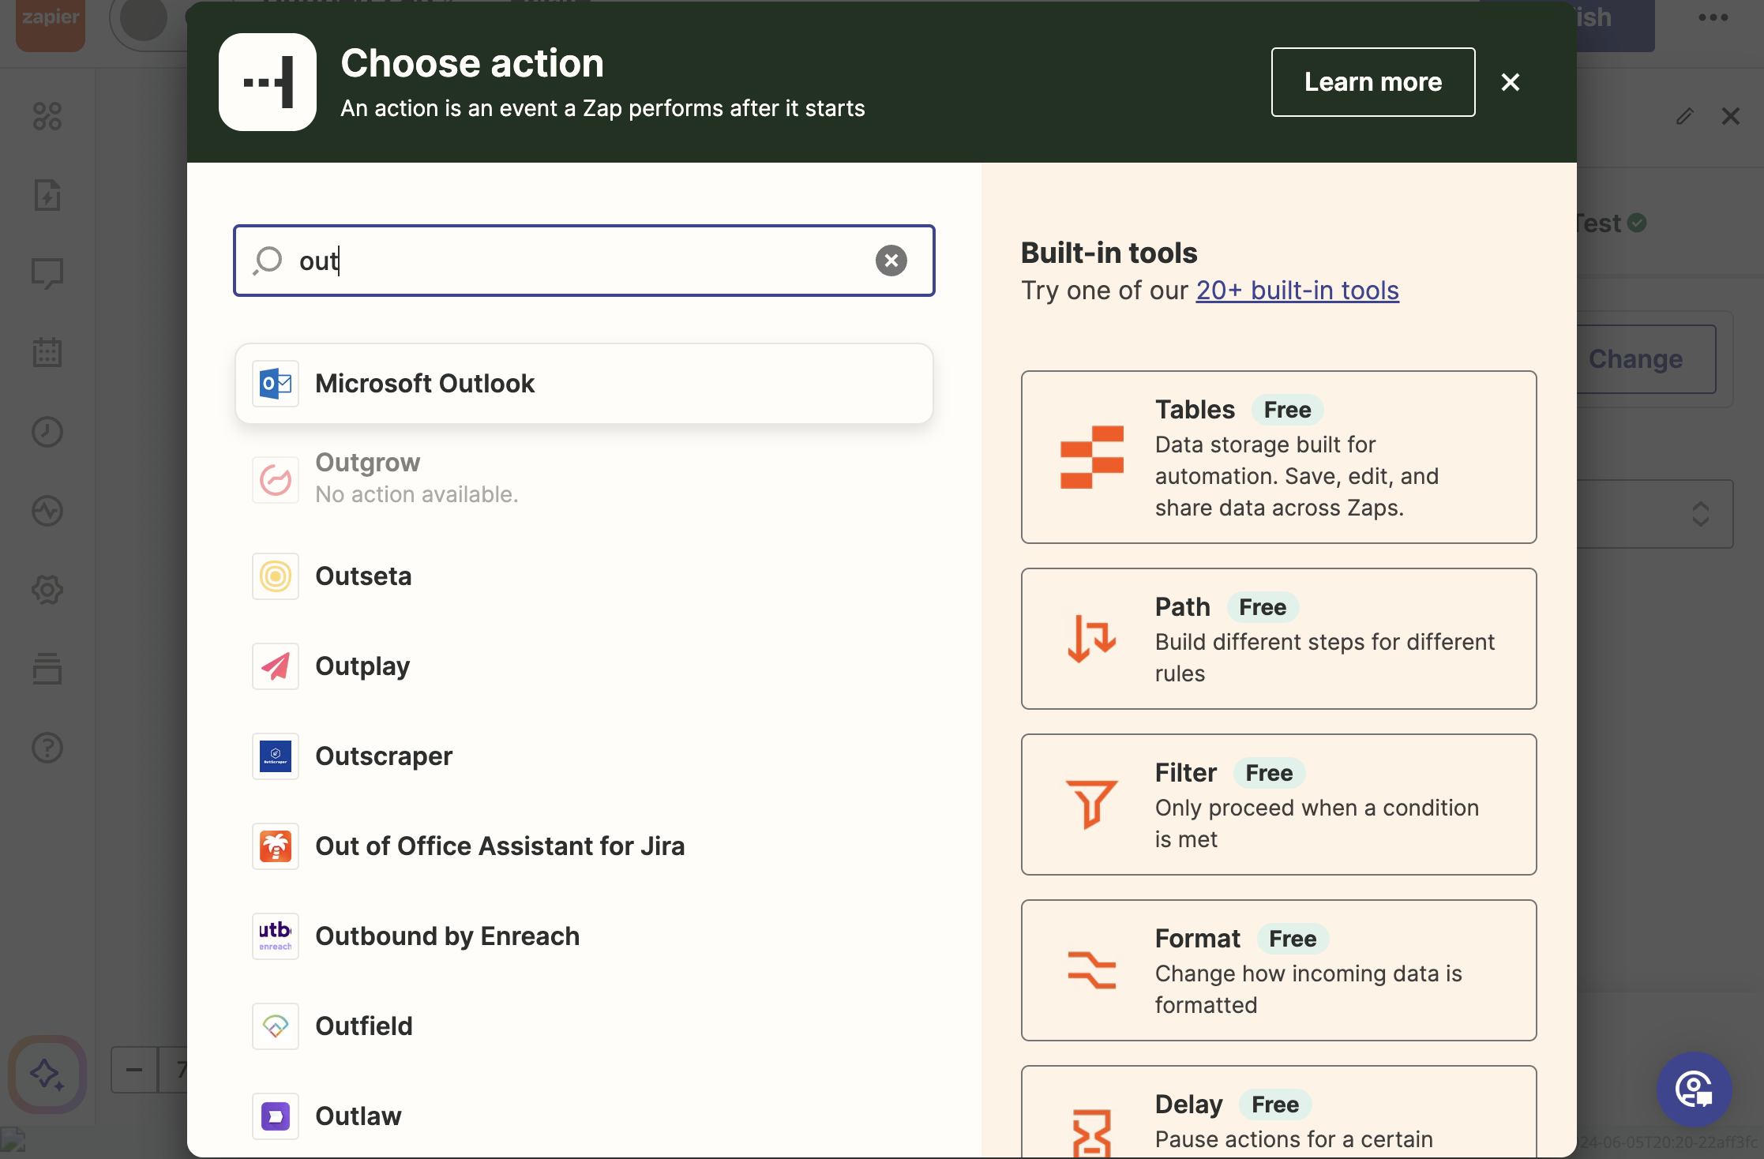Open the three-dot more menu

tap(1713, 17)
